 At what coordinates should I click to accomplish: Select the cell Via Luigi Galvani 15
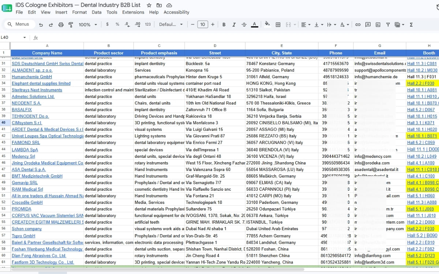coord(215,129)
